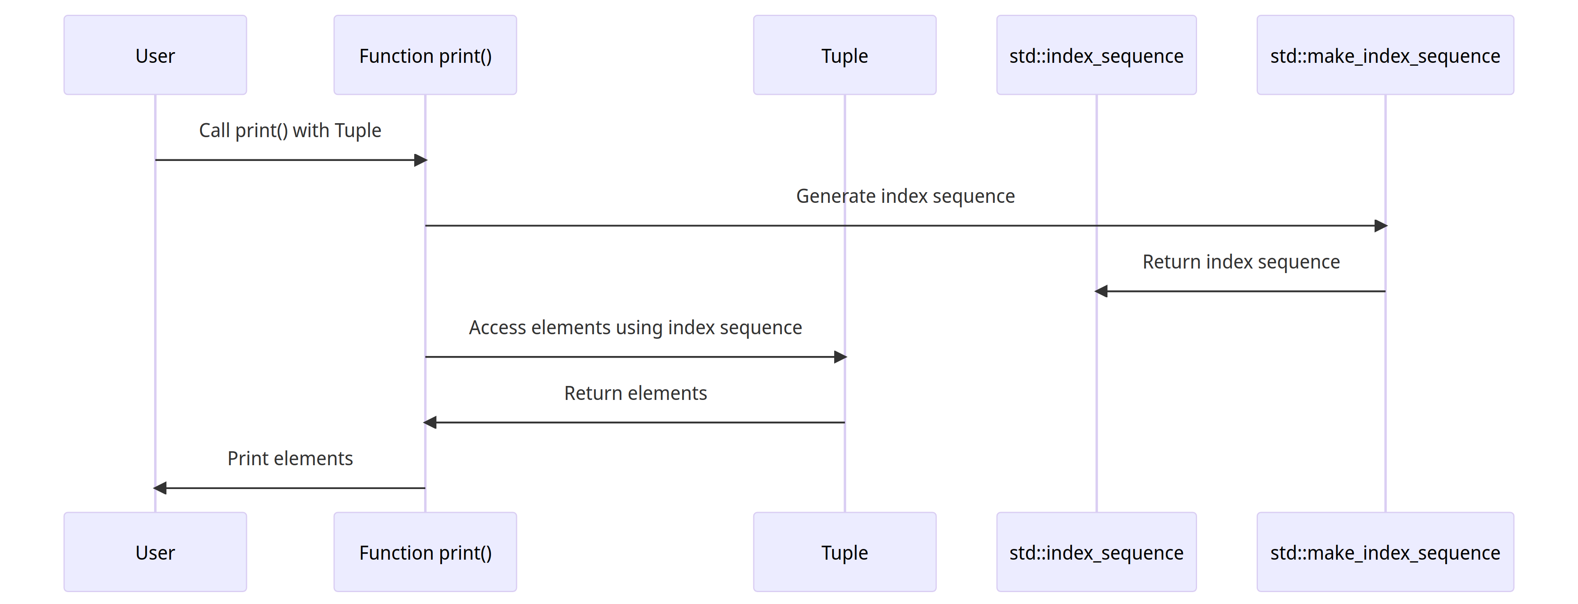Click the "Call print() with Tuple" message label
The width and height of the screenshot is (1578, 604).
coord(290,130)
